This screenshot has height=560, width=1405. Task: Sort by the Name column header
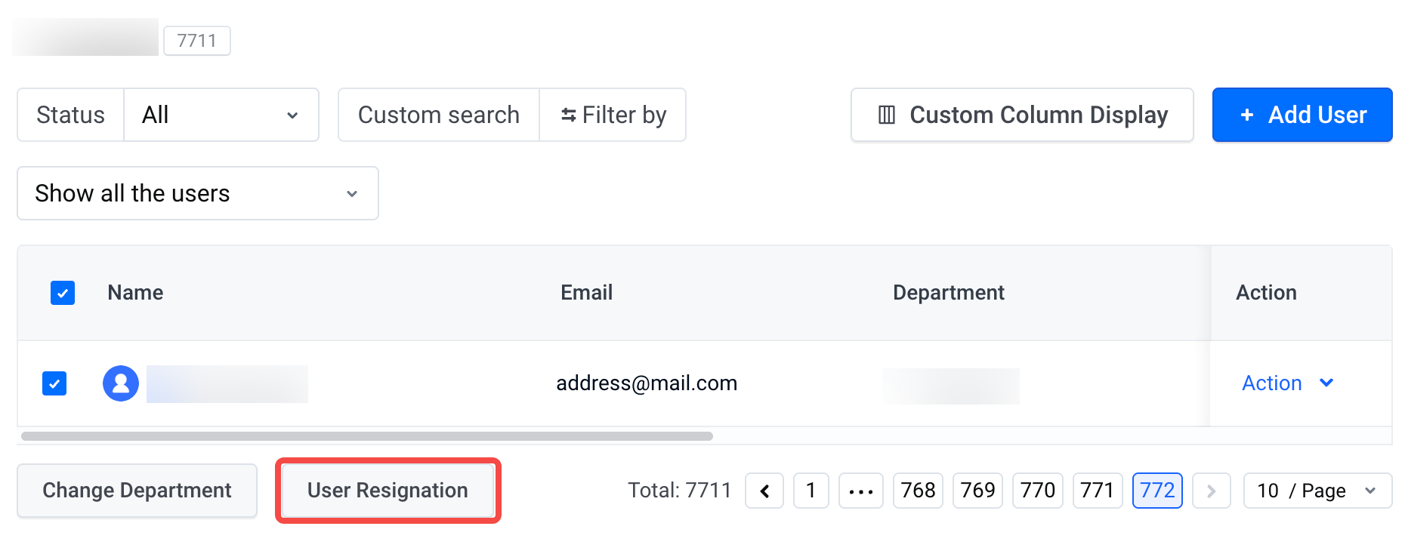(135, 293)
